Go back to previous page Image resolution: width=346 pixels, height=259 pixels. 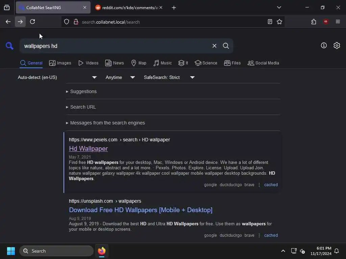8,22
